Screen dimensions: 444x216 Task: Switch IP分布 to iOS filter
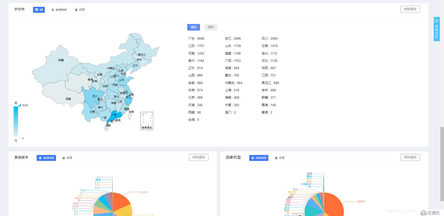tap(80, 10)
